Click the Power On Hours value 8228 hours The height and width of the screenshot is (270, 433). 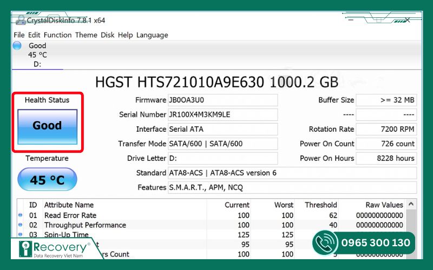(x=386, y=158)
